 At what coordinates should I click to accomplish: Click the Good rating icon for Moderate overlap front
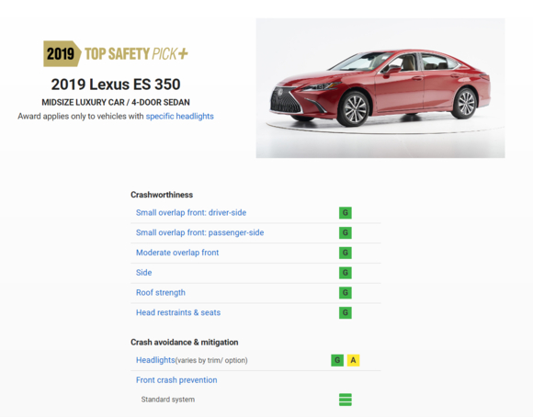[345, 253]
